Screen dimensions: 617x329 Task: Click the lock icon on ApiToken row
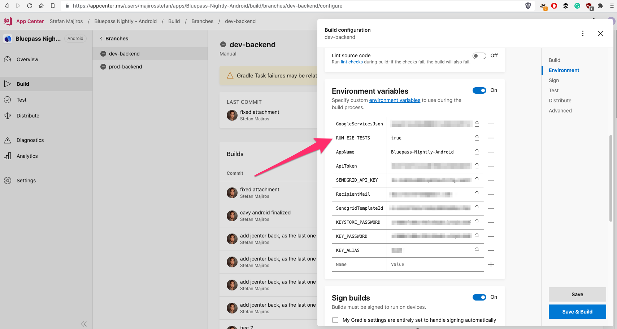pyautogui.click(x=477, y=166)
